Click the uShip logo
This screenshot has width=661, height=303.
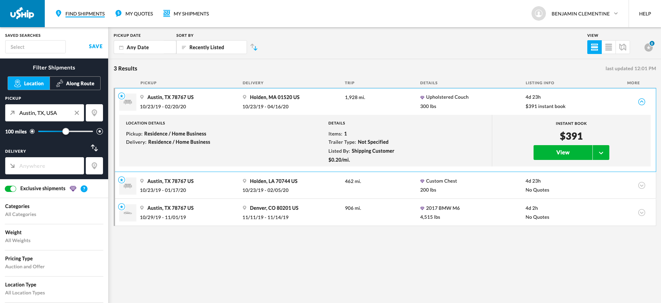pyautogui.click(x=22, y=14)
